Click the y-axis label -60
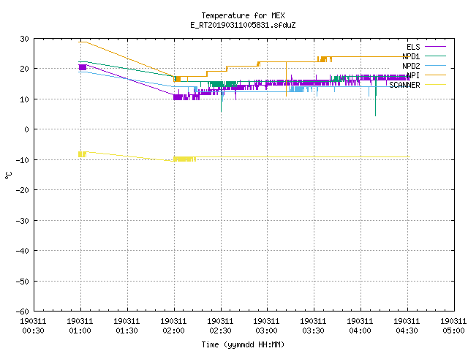Image resolution: width=468 pixels, height=351 pixels. pyautogui.click(x=23, y=312)
